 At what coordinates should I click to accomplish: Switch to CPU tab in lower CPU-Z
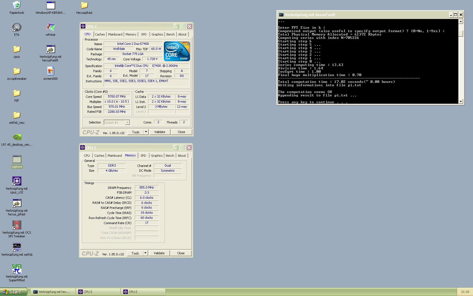[x=87, y=156]
